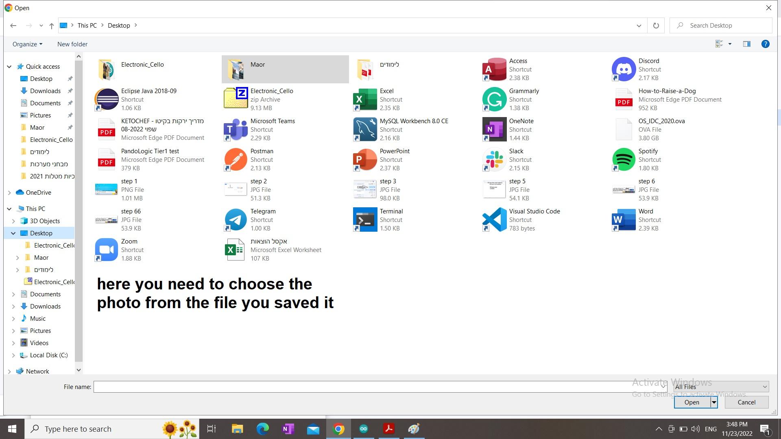This screenshot has width=781, height=439.
Task: Expand the Open button split arrow
Action: tap(714, 402)
